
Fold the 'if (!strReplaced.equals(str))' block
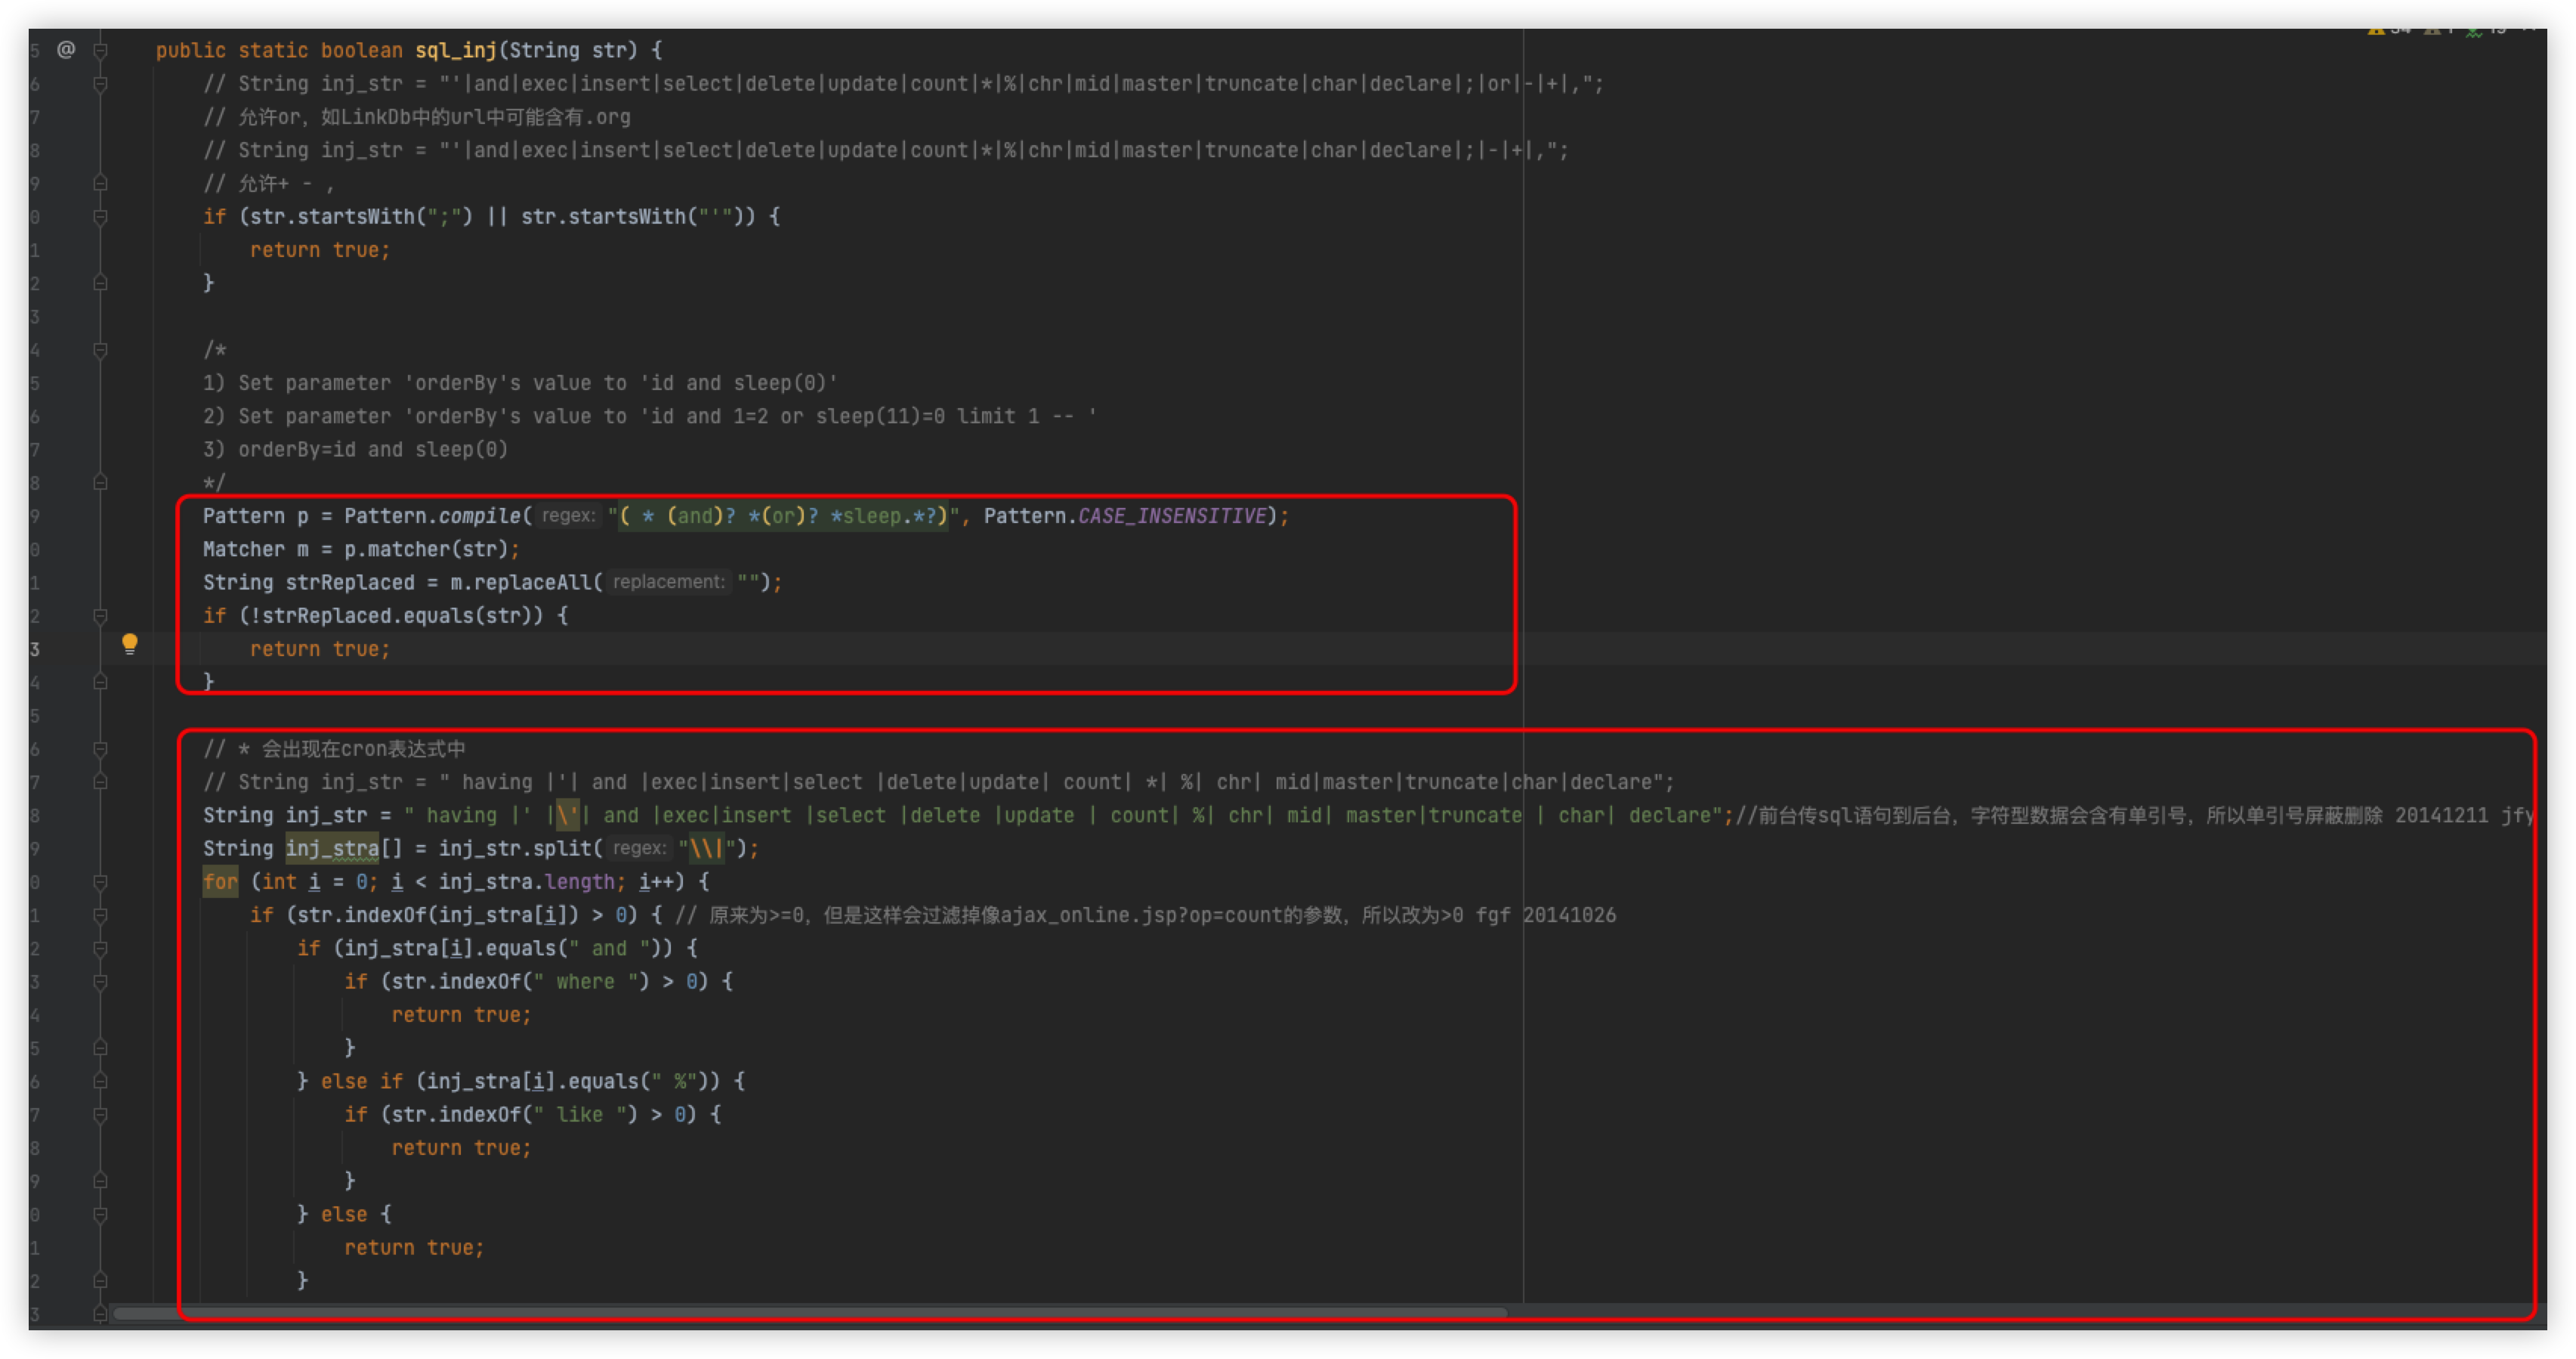point(100,617)
